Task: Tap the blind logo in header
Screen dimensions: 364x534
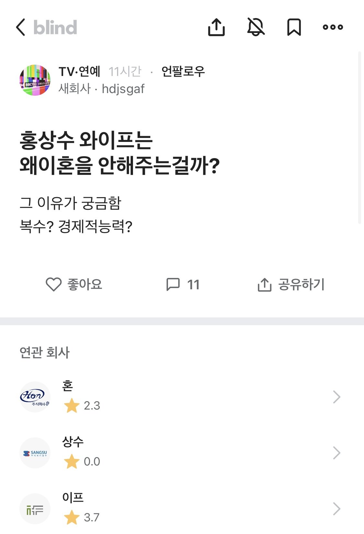Action: (55, 27)
